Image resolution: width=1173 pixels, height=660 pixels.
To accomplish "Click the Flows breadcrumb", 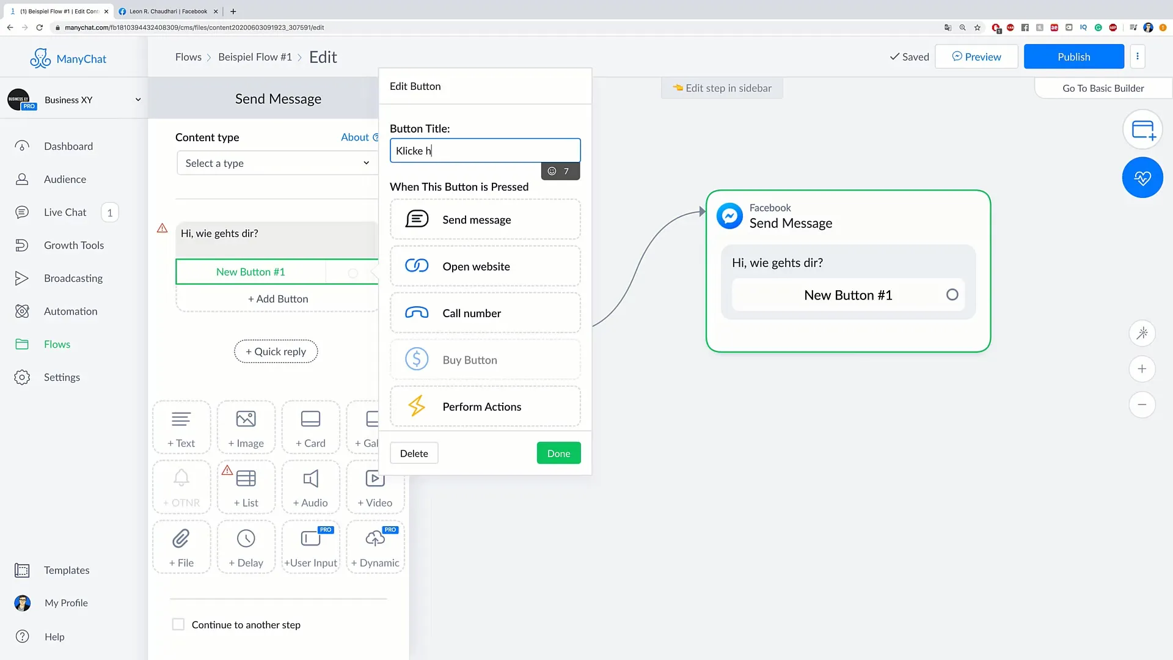I will tap(188, 57).
